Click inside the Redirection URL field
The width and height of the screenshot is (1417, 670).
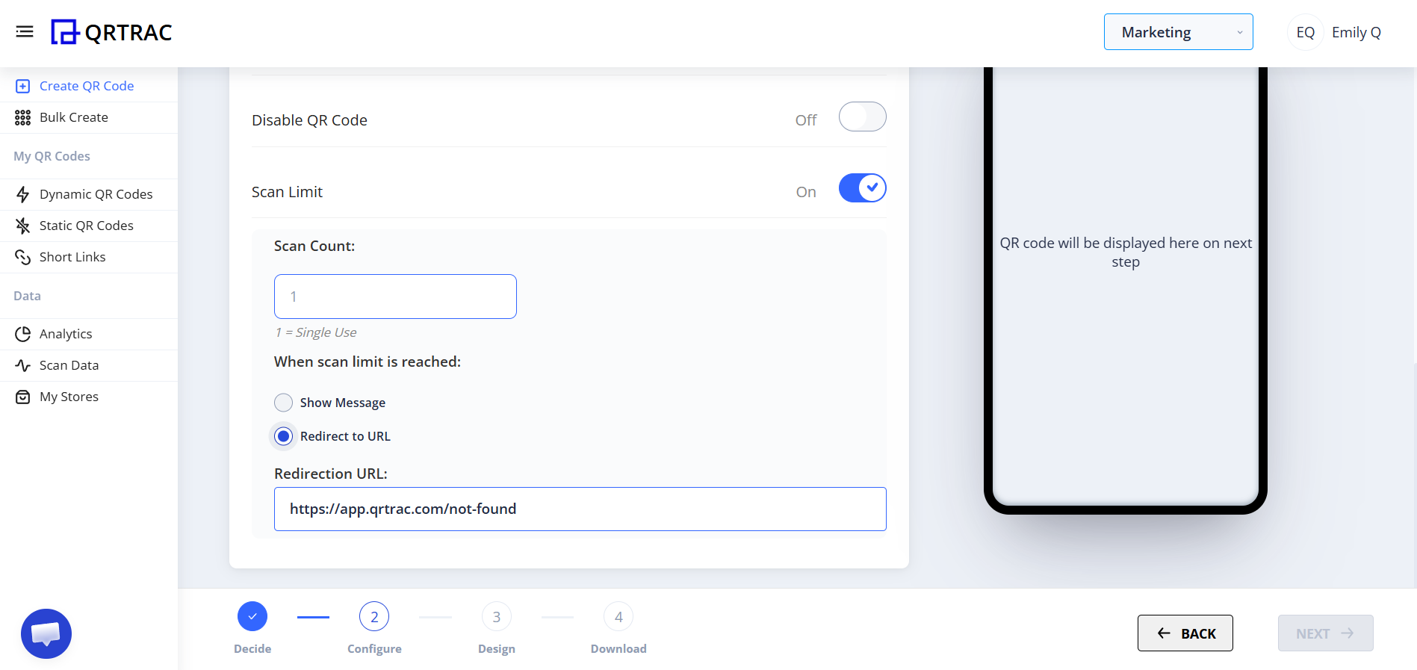point(580,509)
